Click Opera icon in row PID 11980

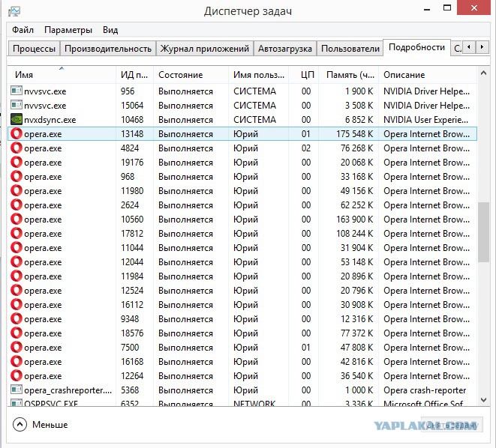17,190
